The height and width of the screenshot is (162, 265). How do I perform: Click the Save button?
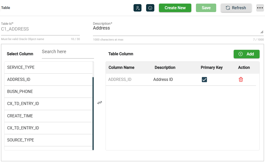point(206,8)
